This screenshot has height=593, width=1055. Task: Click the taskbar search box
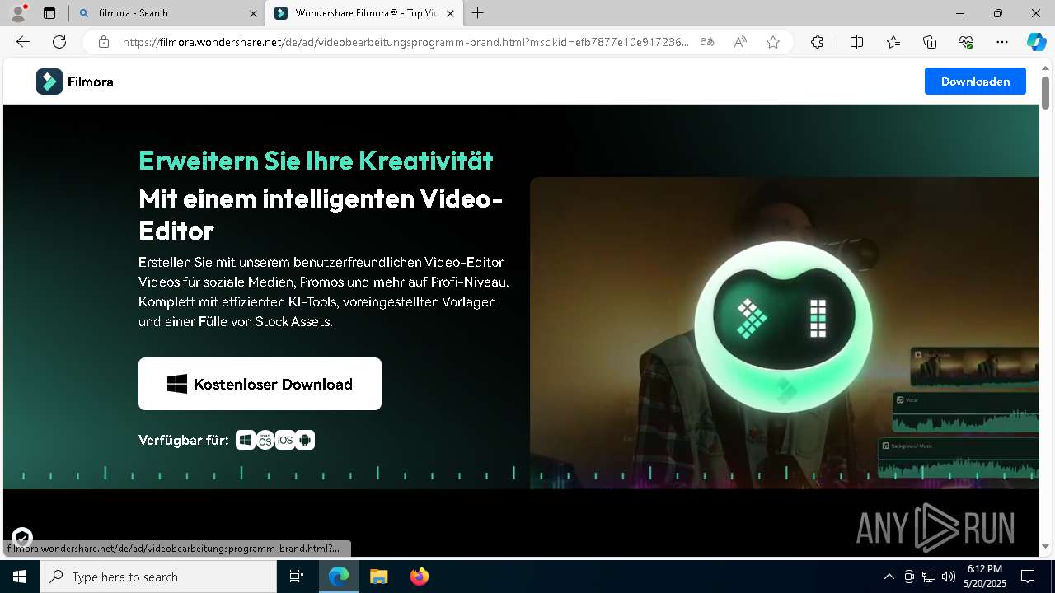(x=158, y=577)
